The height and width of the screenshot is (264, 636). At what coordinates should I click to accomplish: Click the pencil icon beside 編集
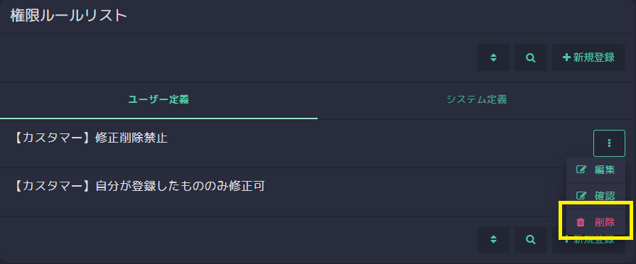pos(581,170)
